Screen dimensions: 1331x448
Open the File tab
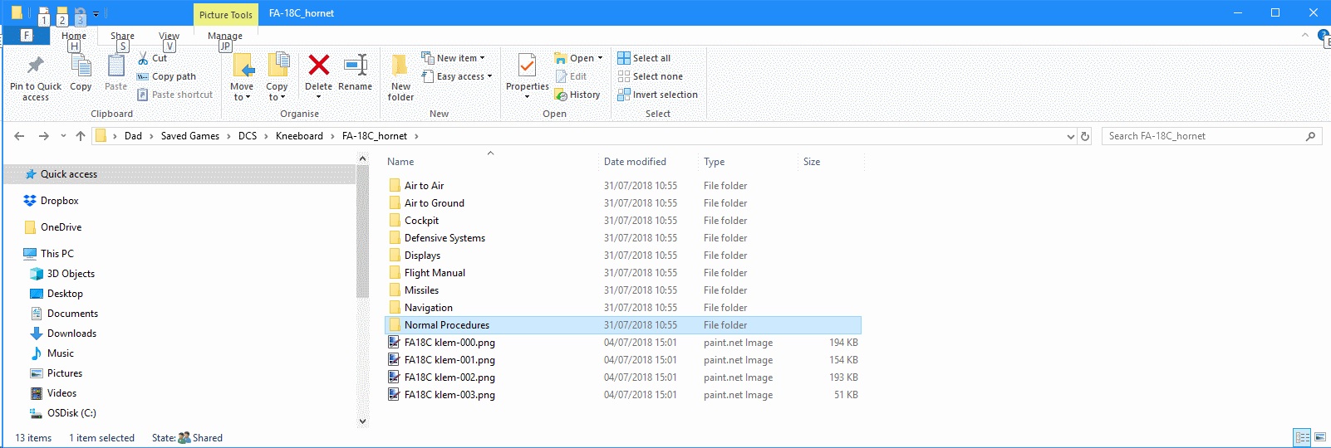[x=26, y=35]
